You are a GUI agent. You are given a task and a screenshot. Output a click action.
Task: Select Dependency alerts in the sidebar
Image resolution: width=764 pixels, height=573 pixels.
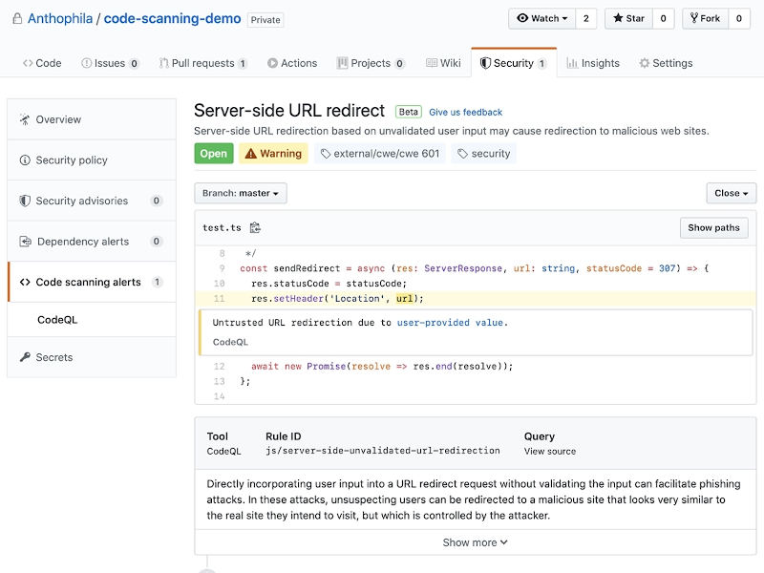point(92,242)
